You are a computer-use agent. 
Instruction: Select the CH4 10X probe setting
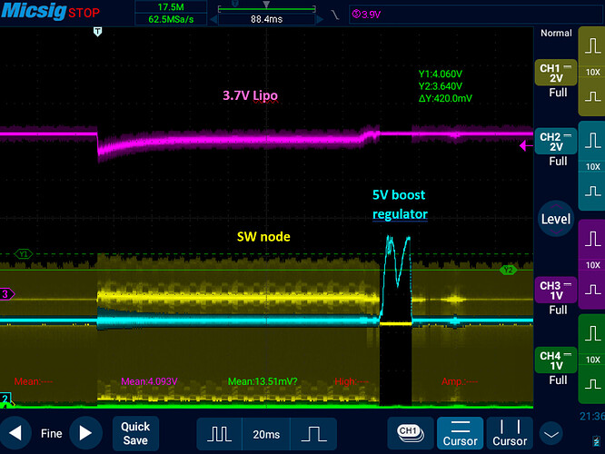point(592,360)
